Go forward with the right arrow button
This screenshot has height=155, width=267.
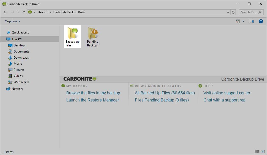point(13,12)
